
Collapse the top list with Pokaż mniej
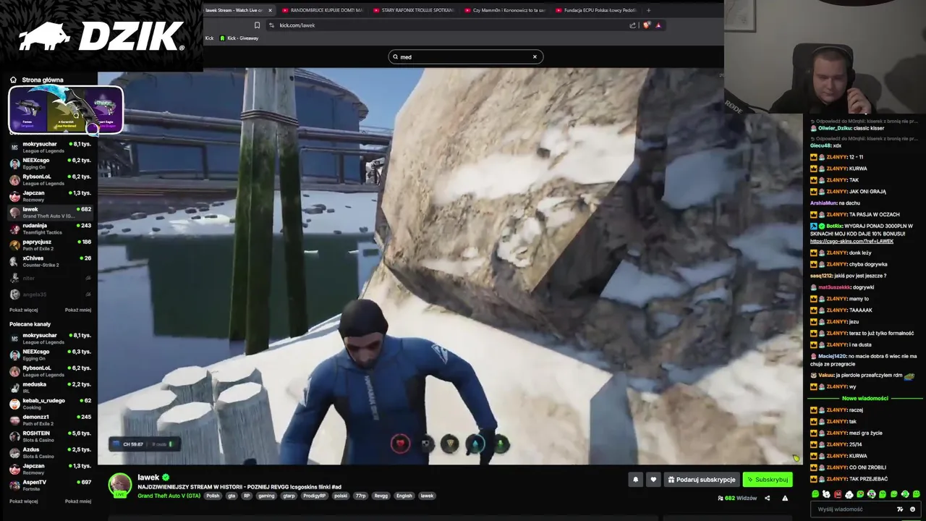click(78, 310)
